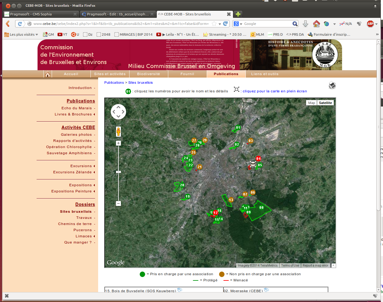Open the Les plus visités bookmarks dropdown
This screenshot has height=302, width=383.
(x=21, y=34)
